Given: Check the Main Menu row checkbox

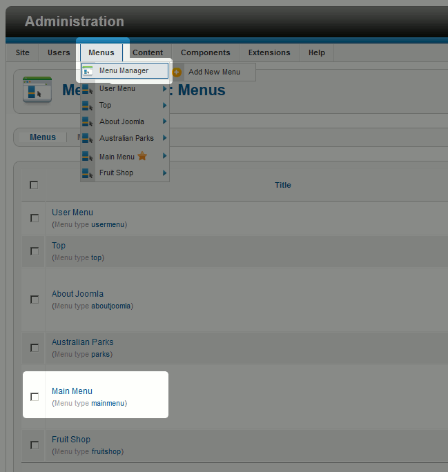Looking at the screenshot, I should pos(35,397).
